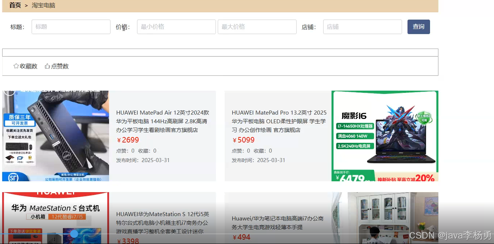Click the thumbs-up icon beside 点赞数
This screenshot has width=494, height=244.
click(x=47, y=66)
